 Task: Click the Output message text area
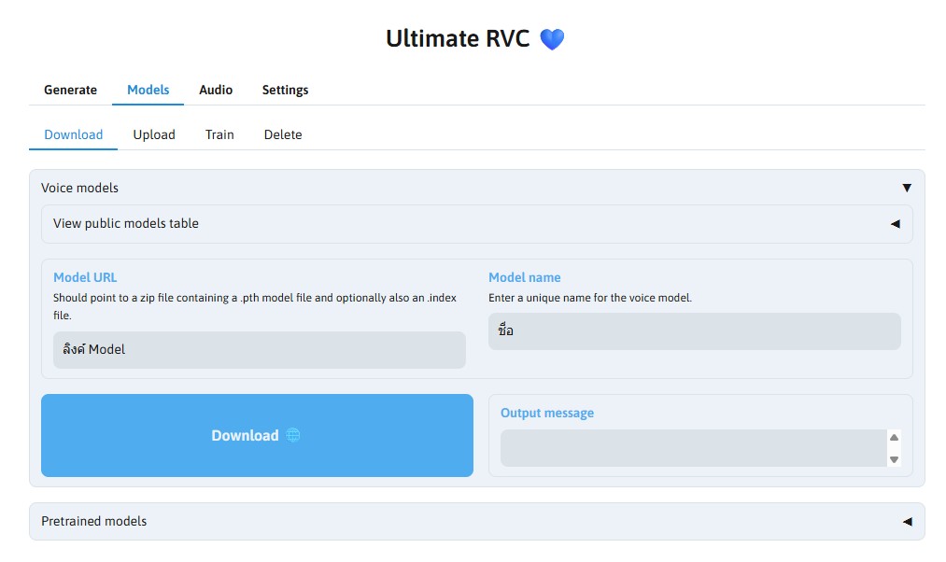tap(691, 448)
